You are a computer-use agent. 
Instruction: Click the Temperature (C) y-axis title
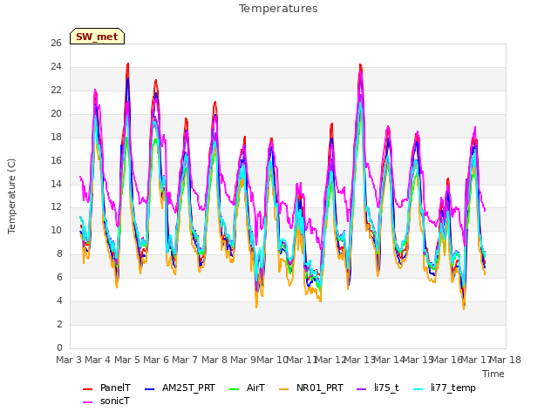[x=11, y=196]
